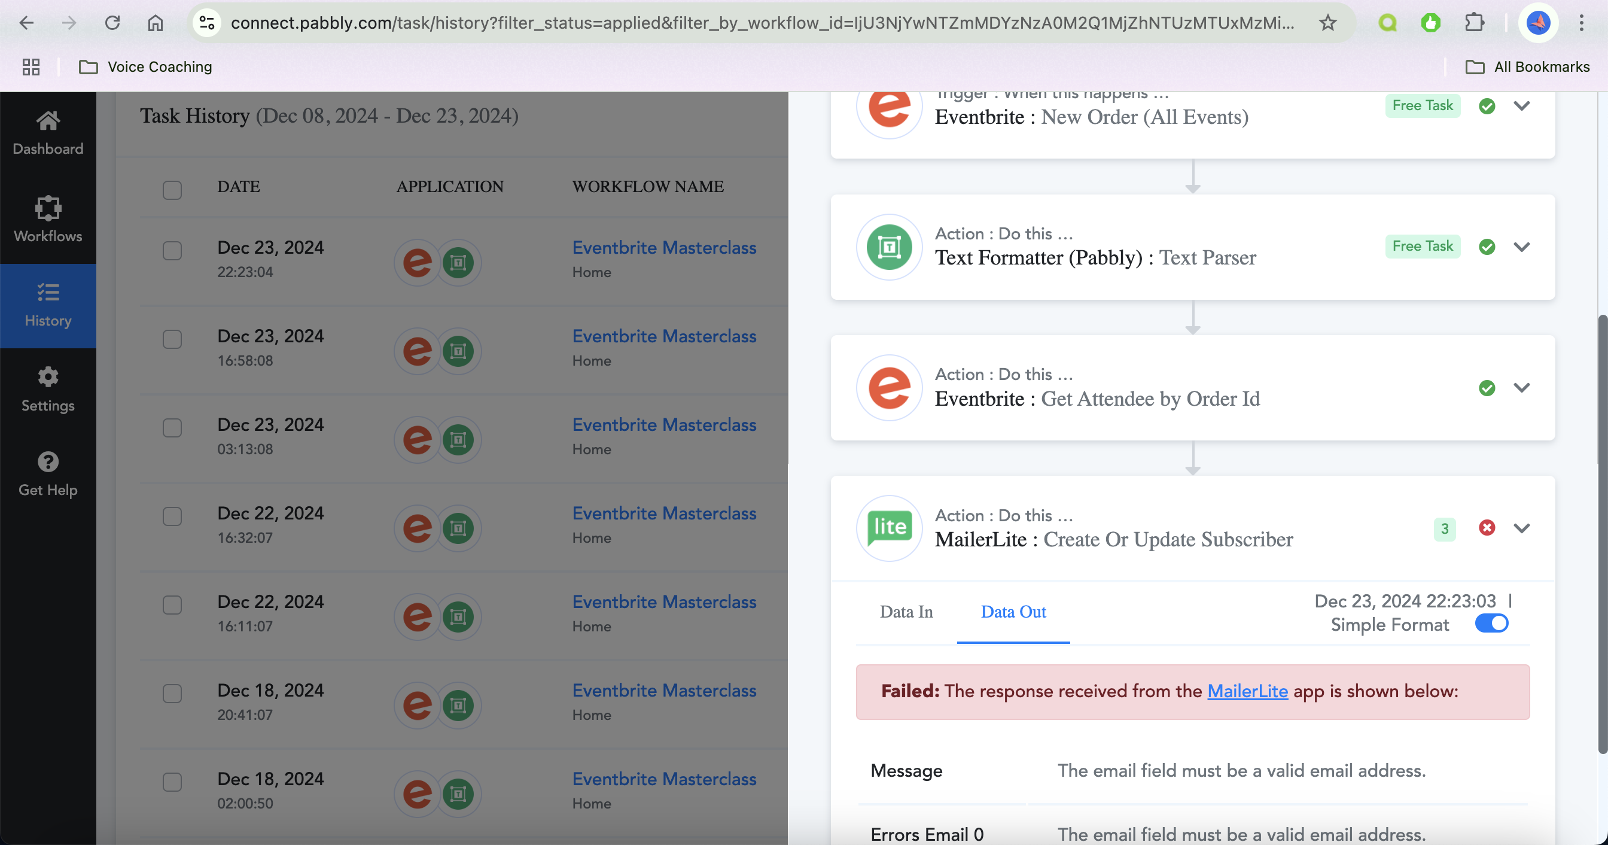Viewport: 1608px width, 845px height.
Task: Tick the select-all checkbox in table header
Action: pyautogui.click(x=172, y=190)
